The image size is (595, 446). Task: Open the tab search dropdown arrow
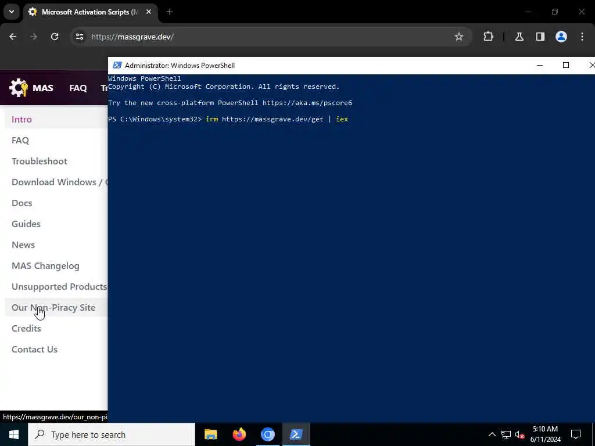point(12,12)
